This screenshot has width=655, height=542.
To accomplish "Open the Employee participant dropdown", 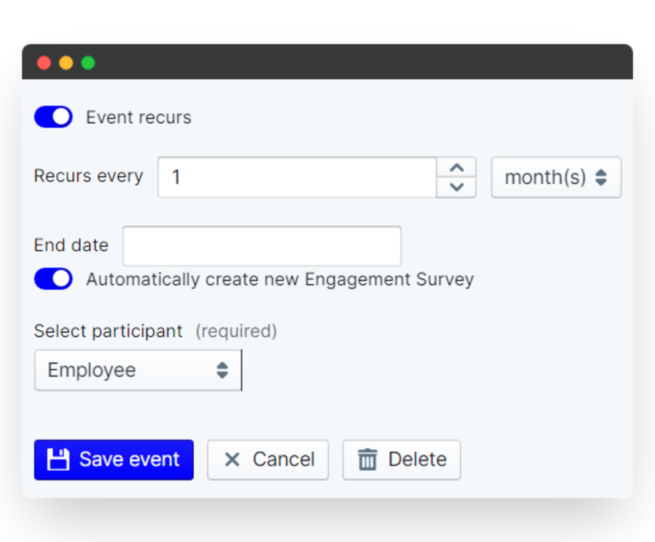I will point(138,370).
